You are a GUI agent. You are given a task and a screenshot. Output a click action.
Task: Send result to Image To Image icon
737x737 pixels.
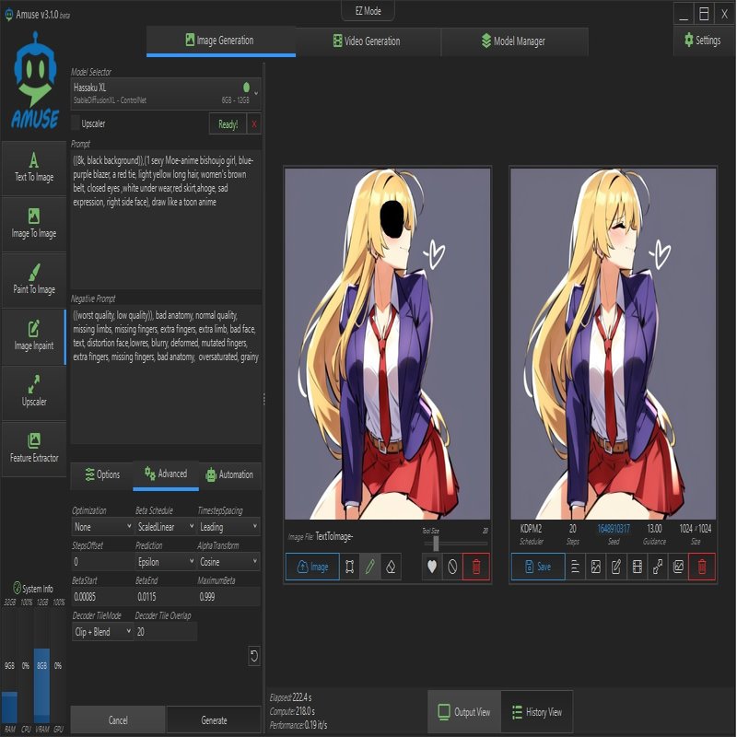[596, 567]
